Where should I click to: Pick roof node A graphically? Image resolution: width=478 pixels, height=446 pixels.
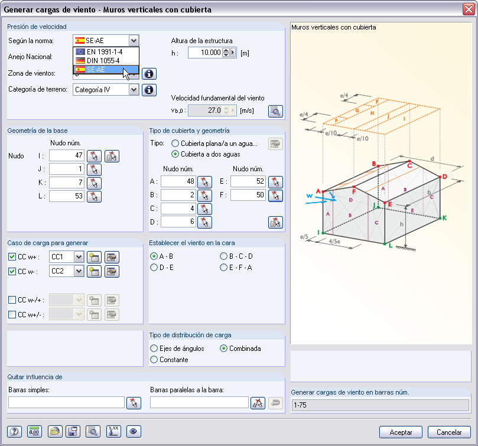tap(204, 182)
